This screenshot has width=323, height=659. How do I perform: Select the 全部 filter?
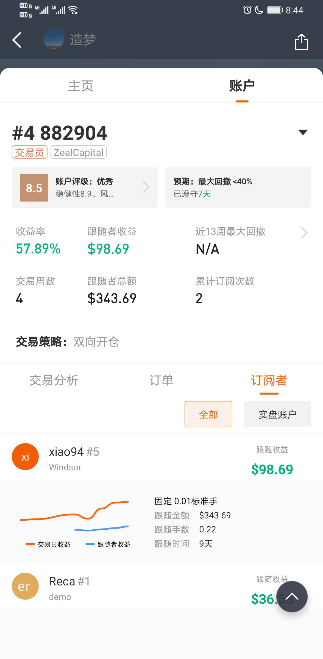pos(208,414)
